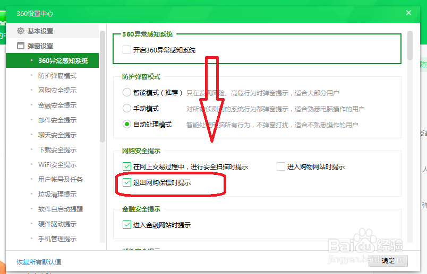Open 邮件安全提示 sidebar item
Screen dimensions: 427x274
57,120
